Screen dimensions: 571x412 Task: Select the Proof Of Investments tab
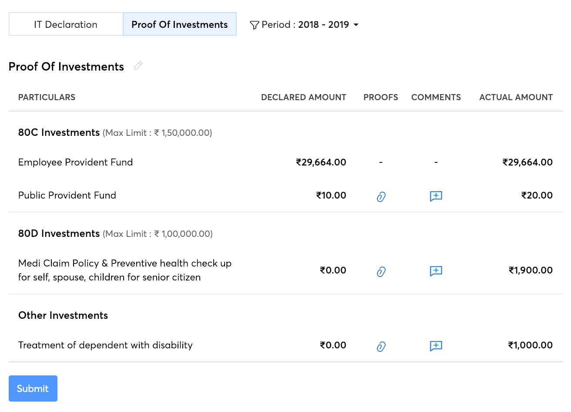(179, 24)
